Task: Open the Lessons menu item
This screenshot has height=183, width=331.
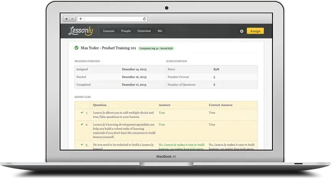Action: 109,31
